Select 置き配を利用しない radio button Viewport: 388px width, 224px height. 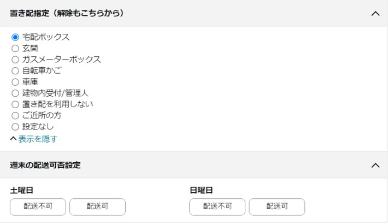(15, 104)
